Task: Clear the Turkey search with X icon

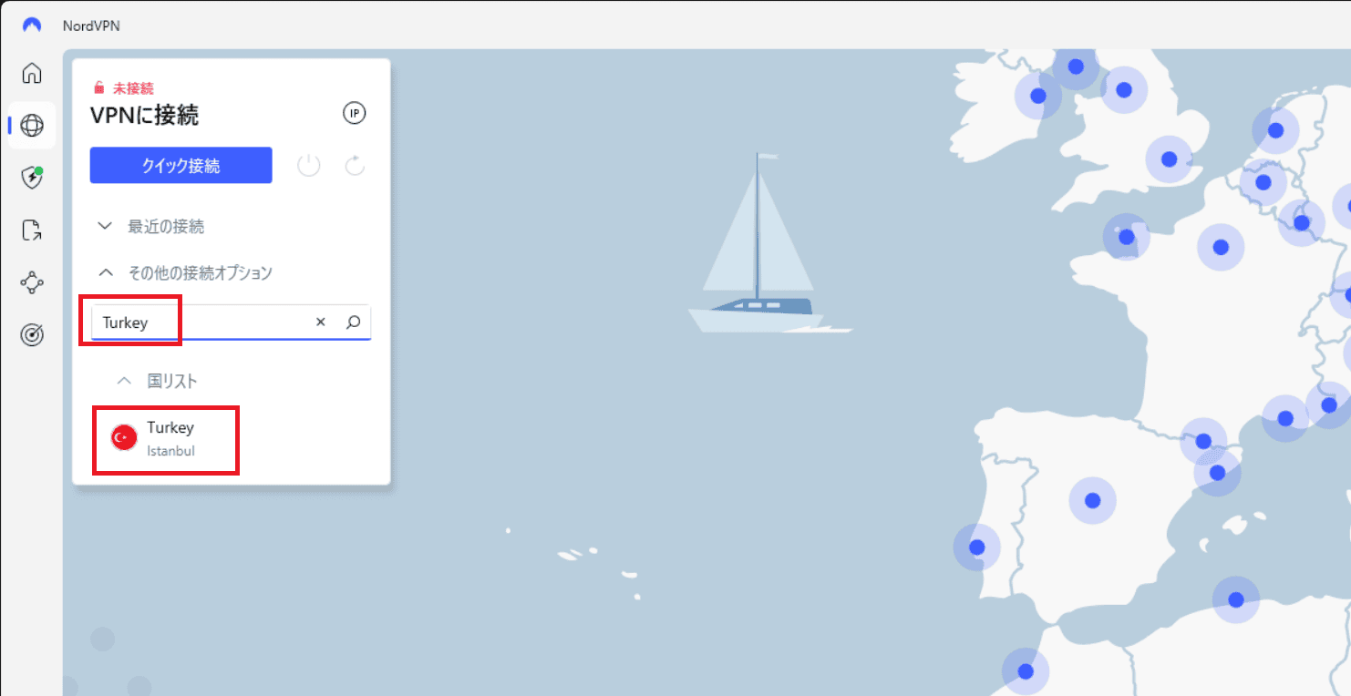Action: click(x=320, y=322)
